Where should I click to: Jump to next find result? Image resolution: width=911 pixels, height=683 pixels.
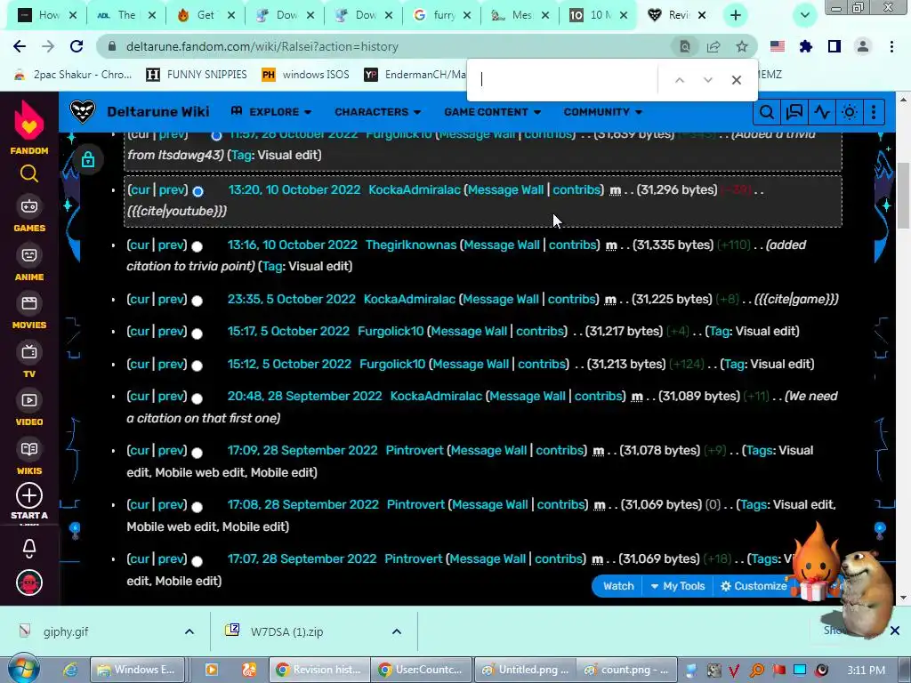707,80
